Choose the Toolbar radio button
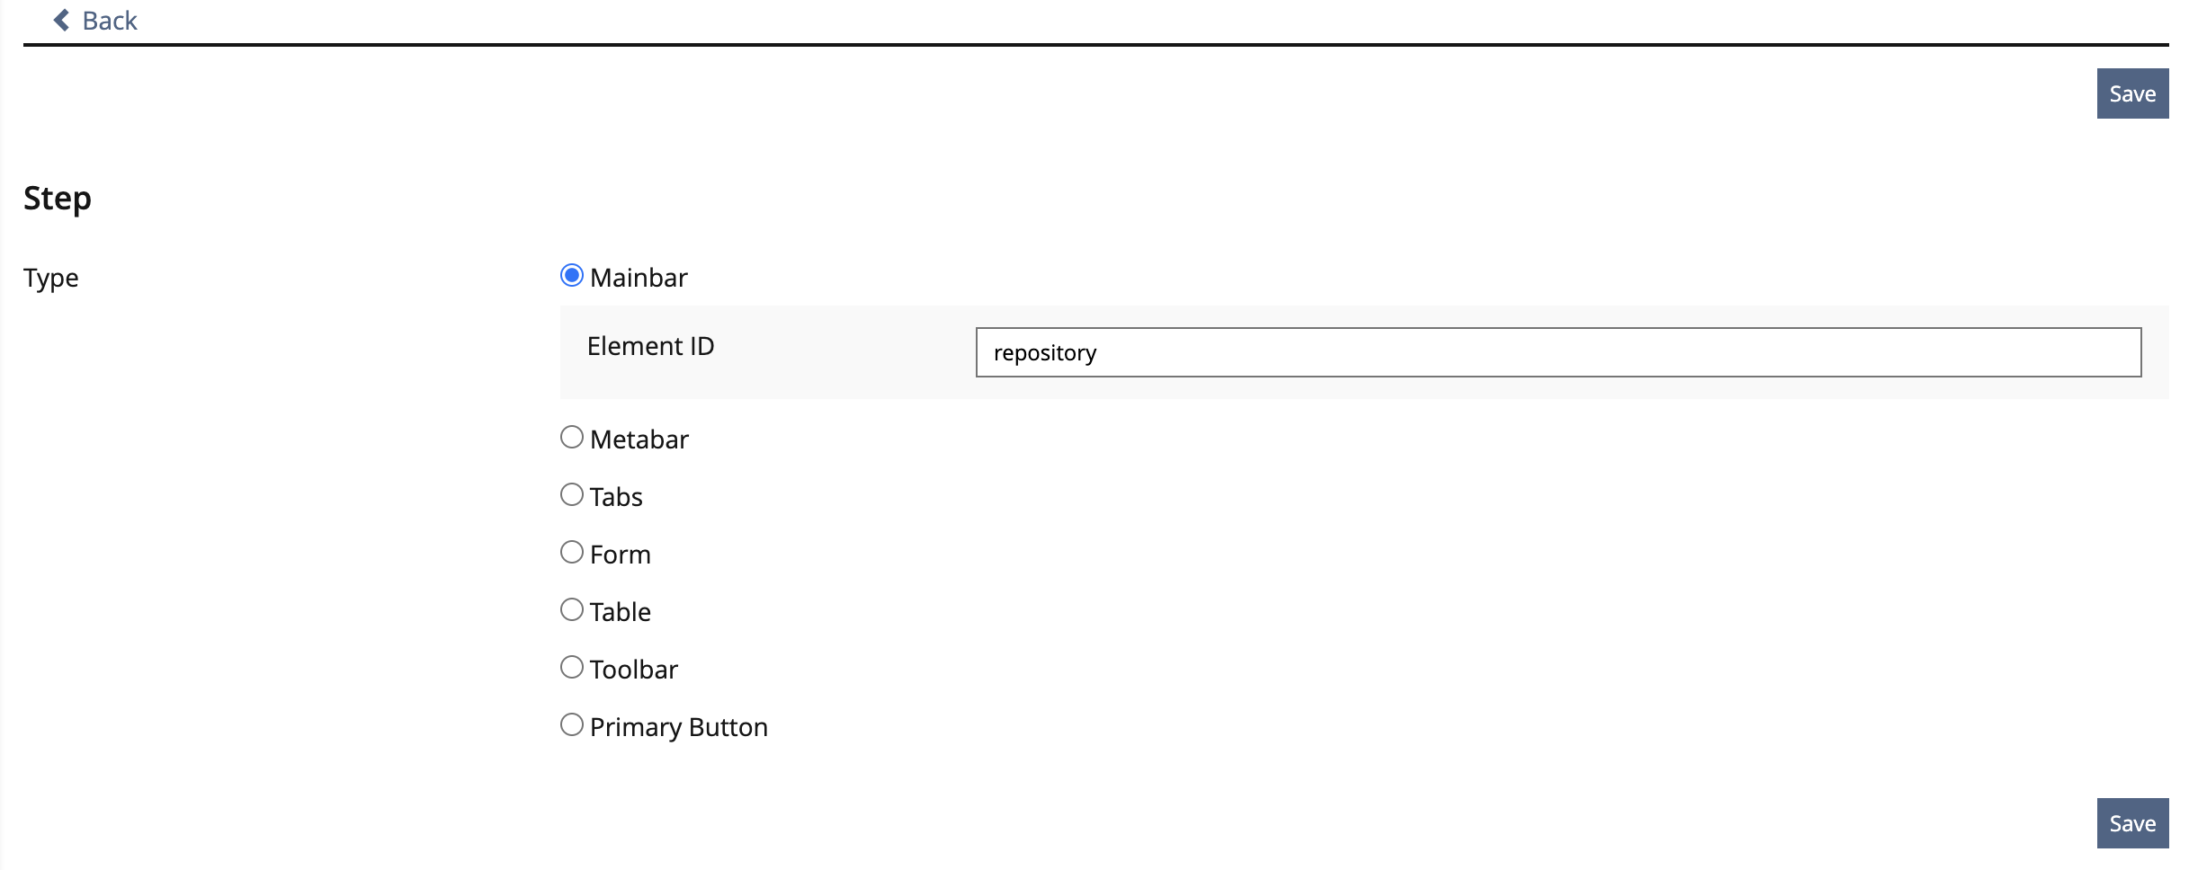The width and height of the screenshot is (2189, 870). pos(572,667)
